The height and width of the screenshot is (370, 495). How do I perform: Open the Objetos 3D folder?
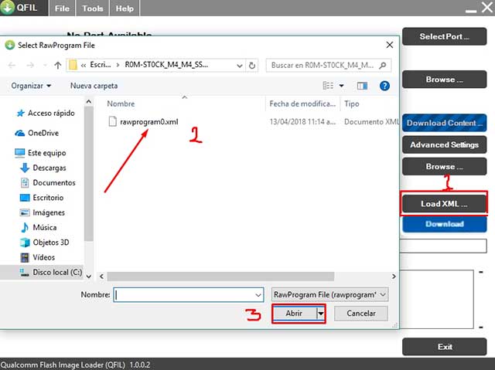tap(45, 243)
